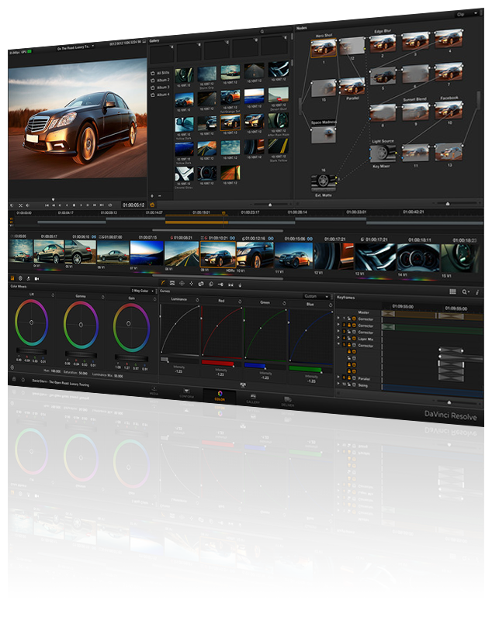This screenshot has width=492, height=617.
Task: Remove a still with the minus icon
Action: pyautogui.click(x=160, y=195)
